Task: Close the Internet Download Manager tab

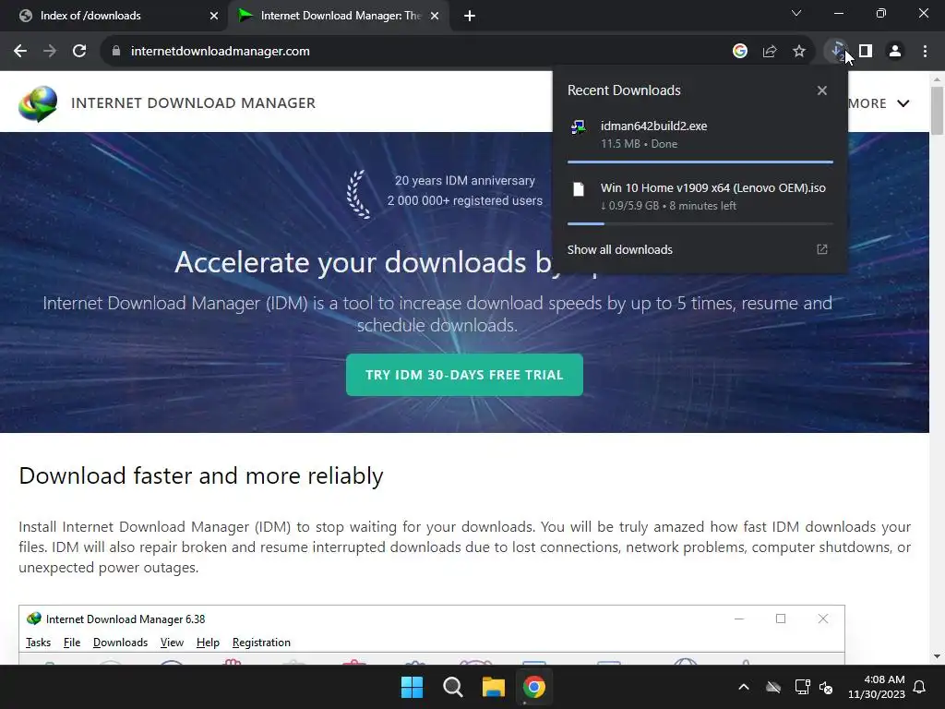Action: 435,16
